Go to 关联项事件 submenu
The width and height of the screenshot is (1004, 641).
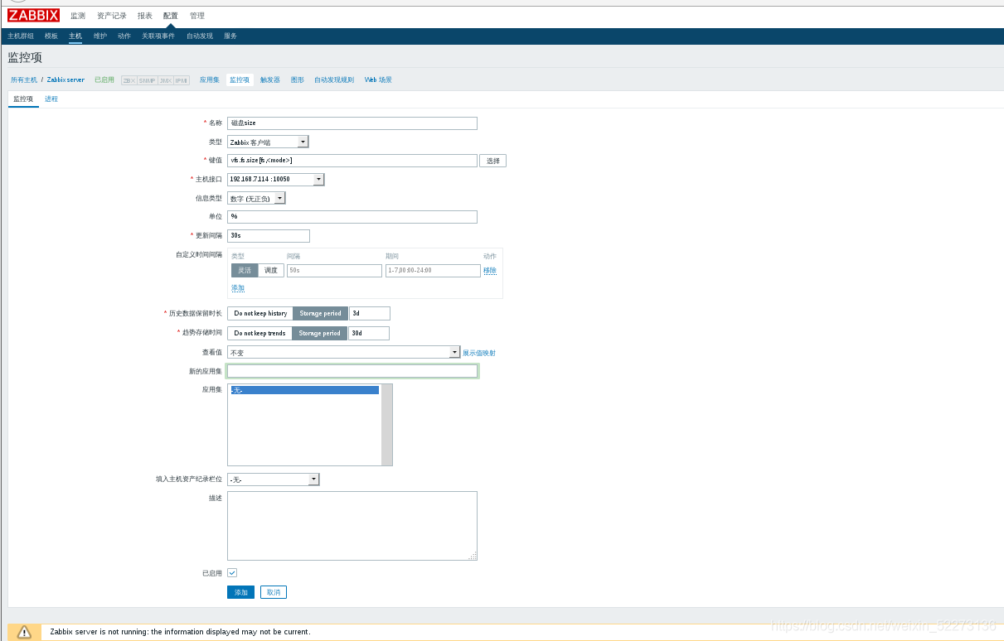pyautogui.click(x=158, y=36)
